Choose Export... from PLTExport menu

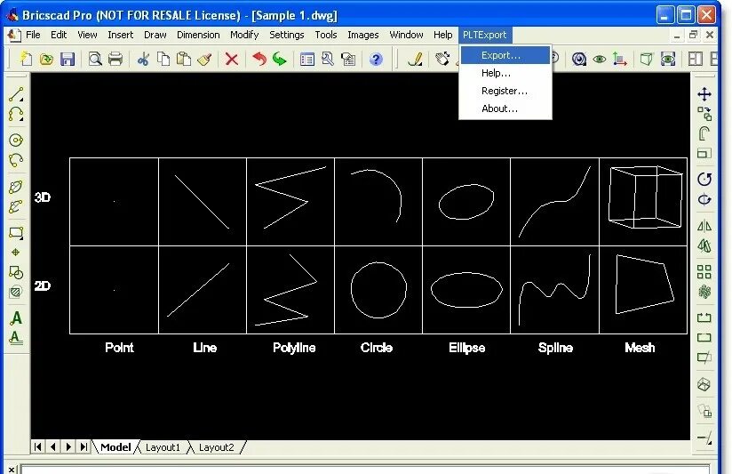[x=505, y=55]
